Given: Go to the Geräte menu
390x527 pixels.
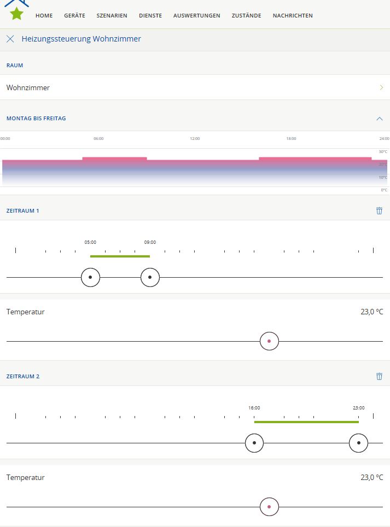Looking at the screenshot, I should pyautogui.click(x=74, y=16).
